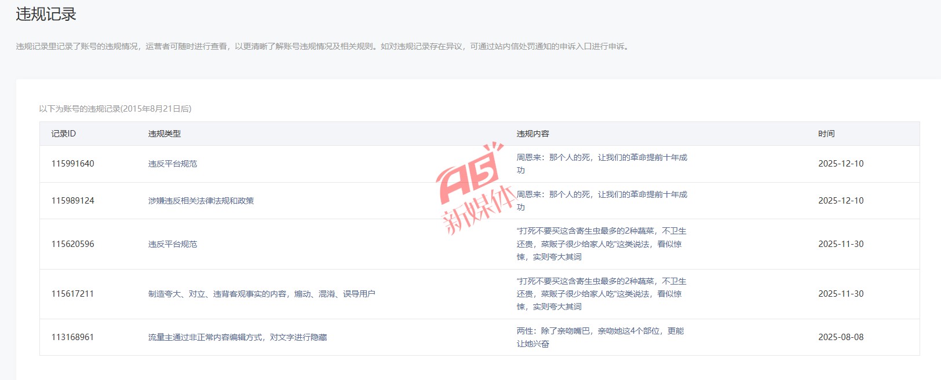This screenshot has height=380, width=941.
Task: Click the 违规记录 page heading
Action: [46, 14]
